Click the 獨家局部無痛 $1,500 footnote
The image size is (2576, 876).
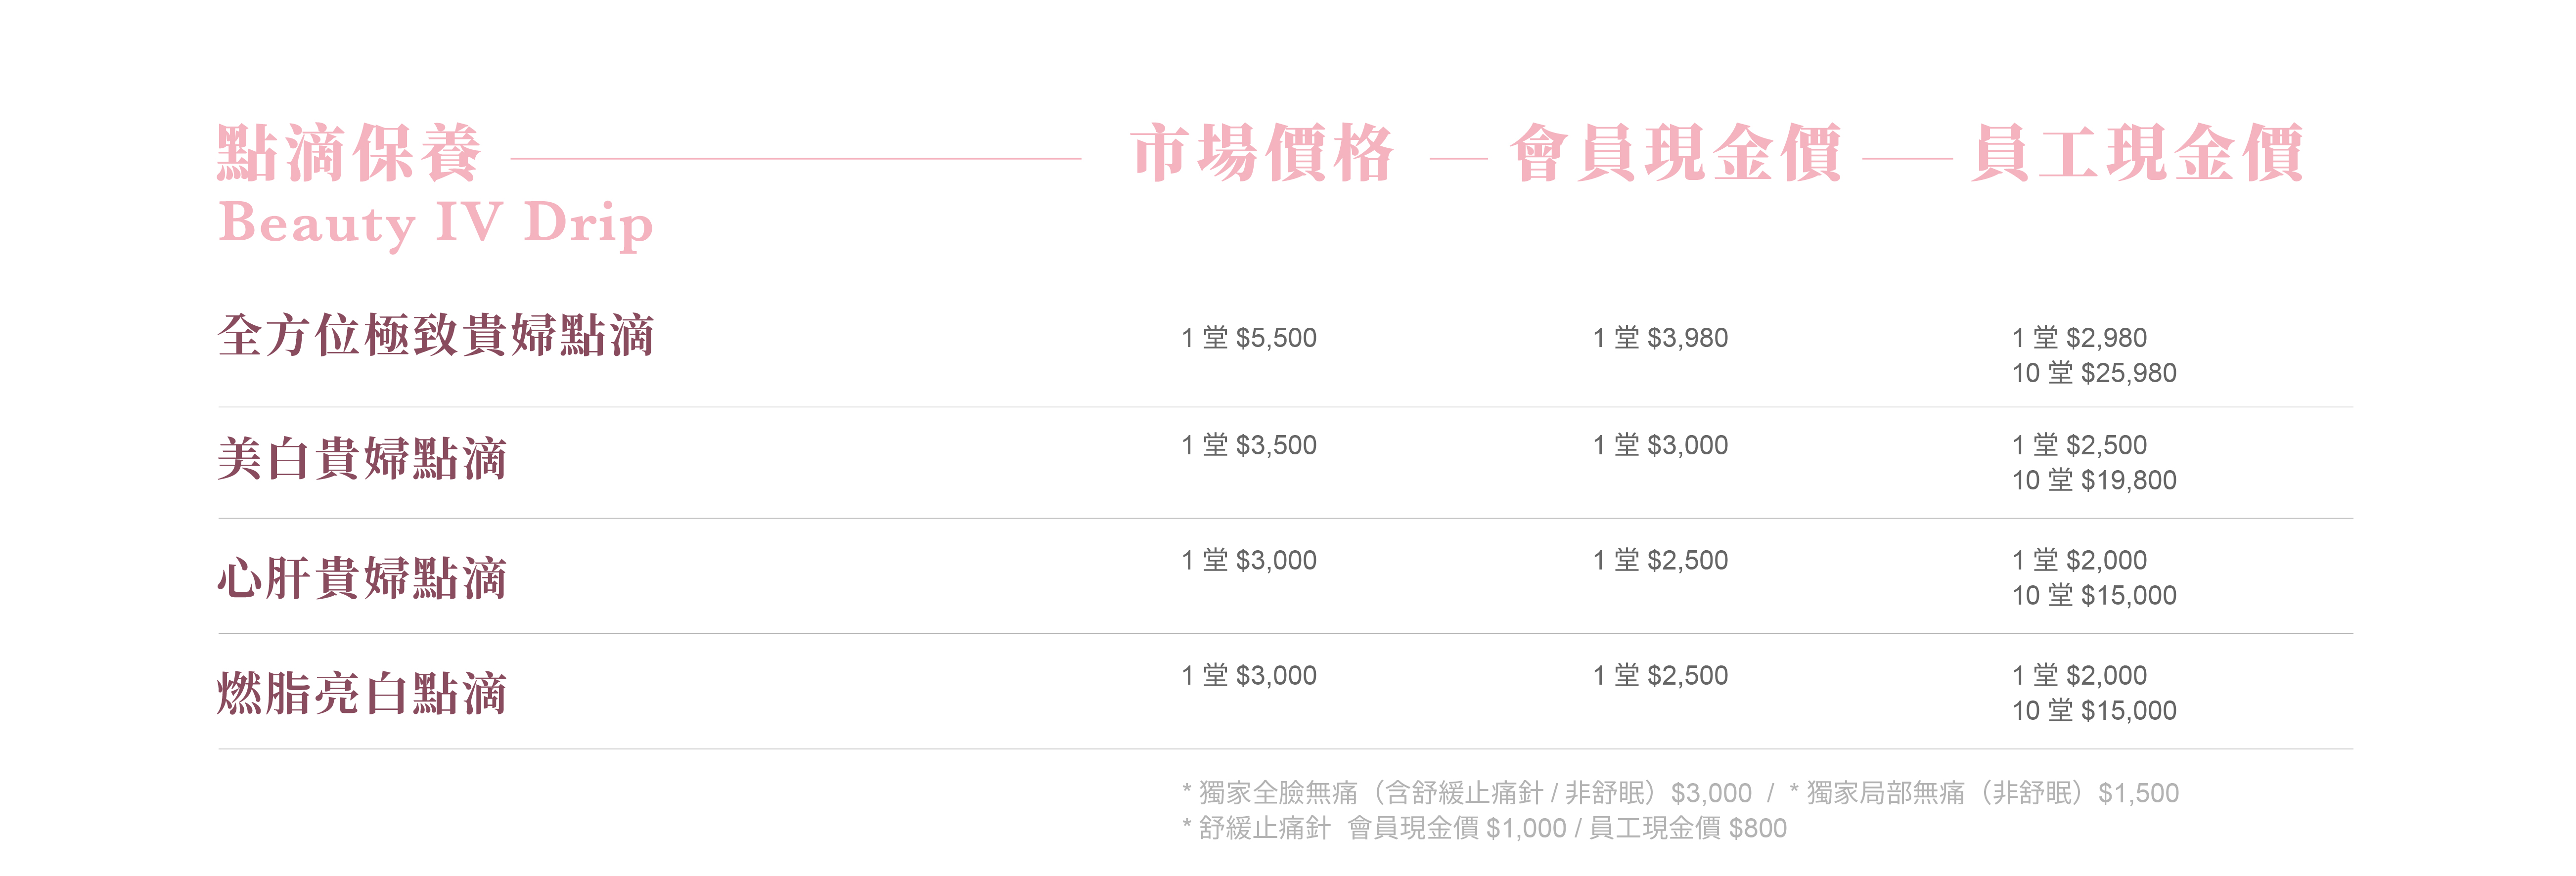(x=1984, y=793)
